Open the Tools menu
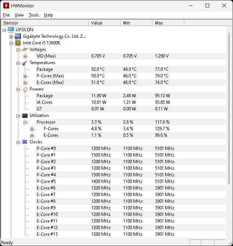The image size is (233, 246). [34, 15]
